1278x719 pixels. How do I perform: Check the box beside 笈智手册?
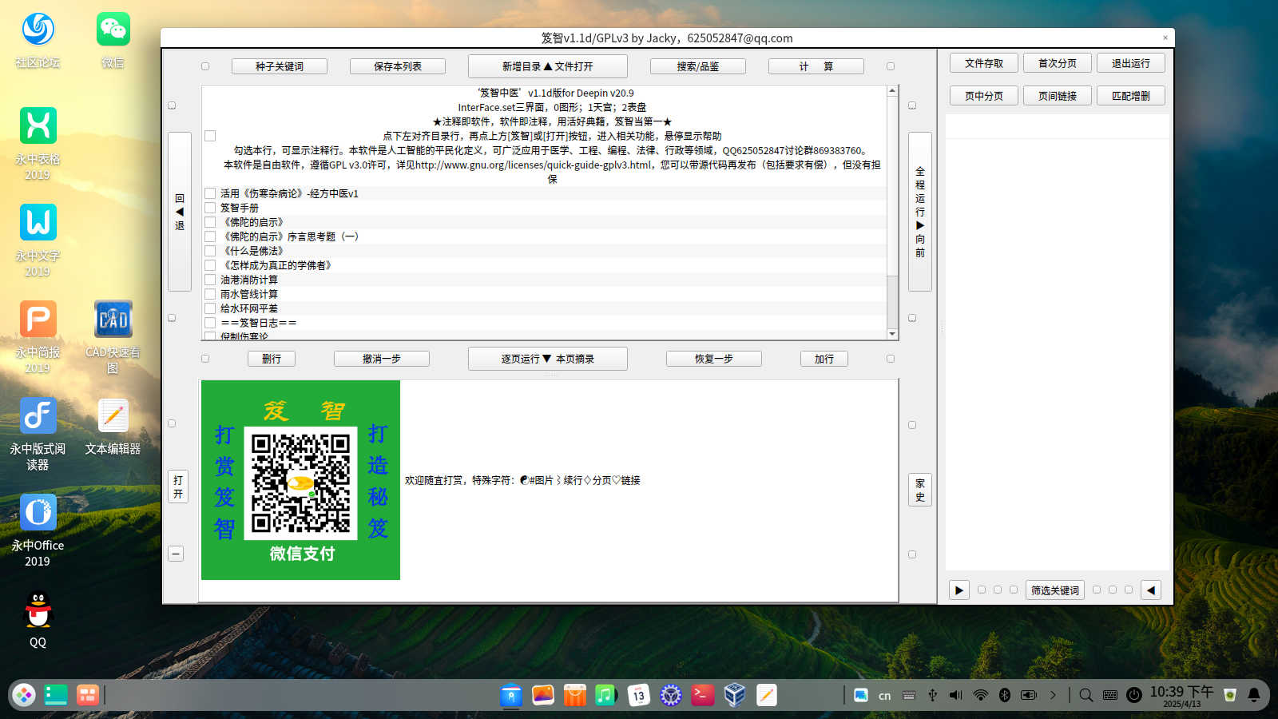pyautogui.click(x=210, y=208)
